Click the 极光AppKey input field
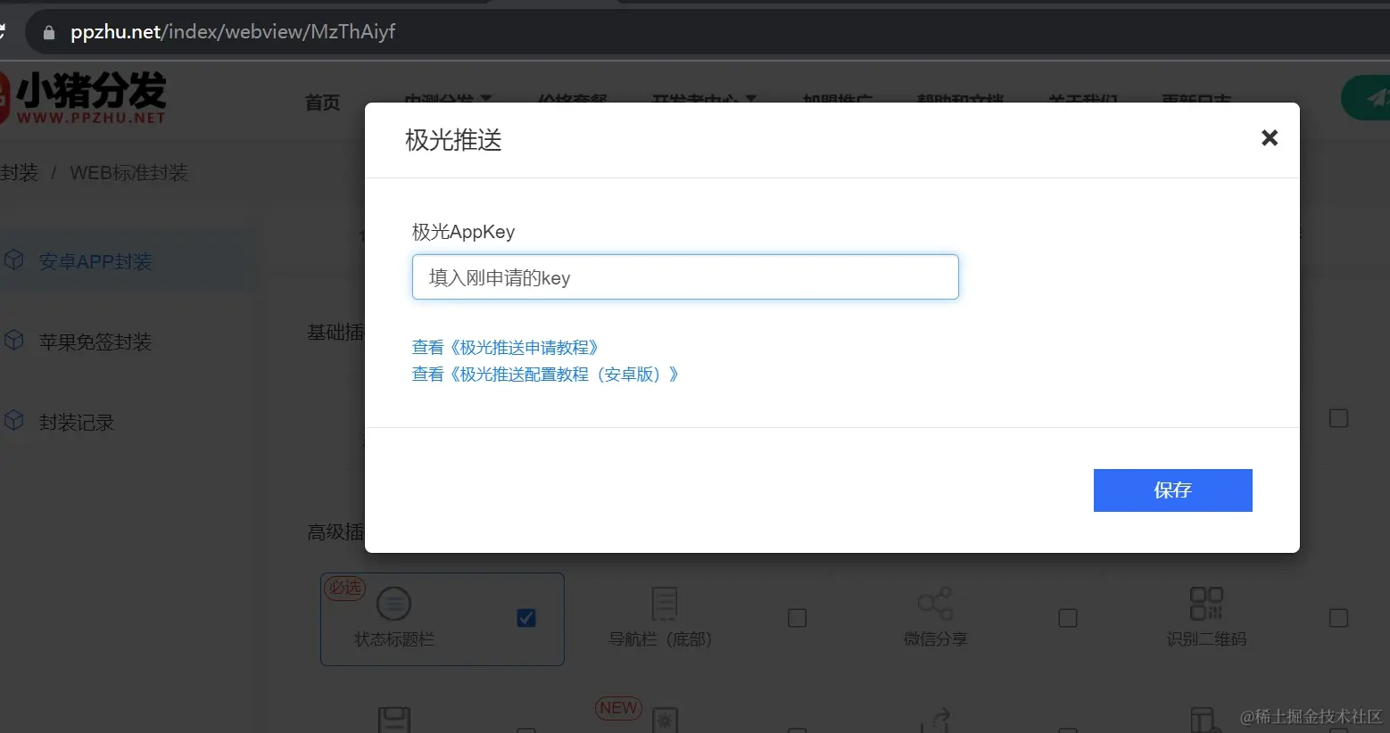The height and width of the screenshot is (733, 1390). [x=684, y=276]
